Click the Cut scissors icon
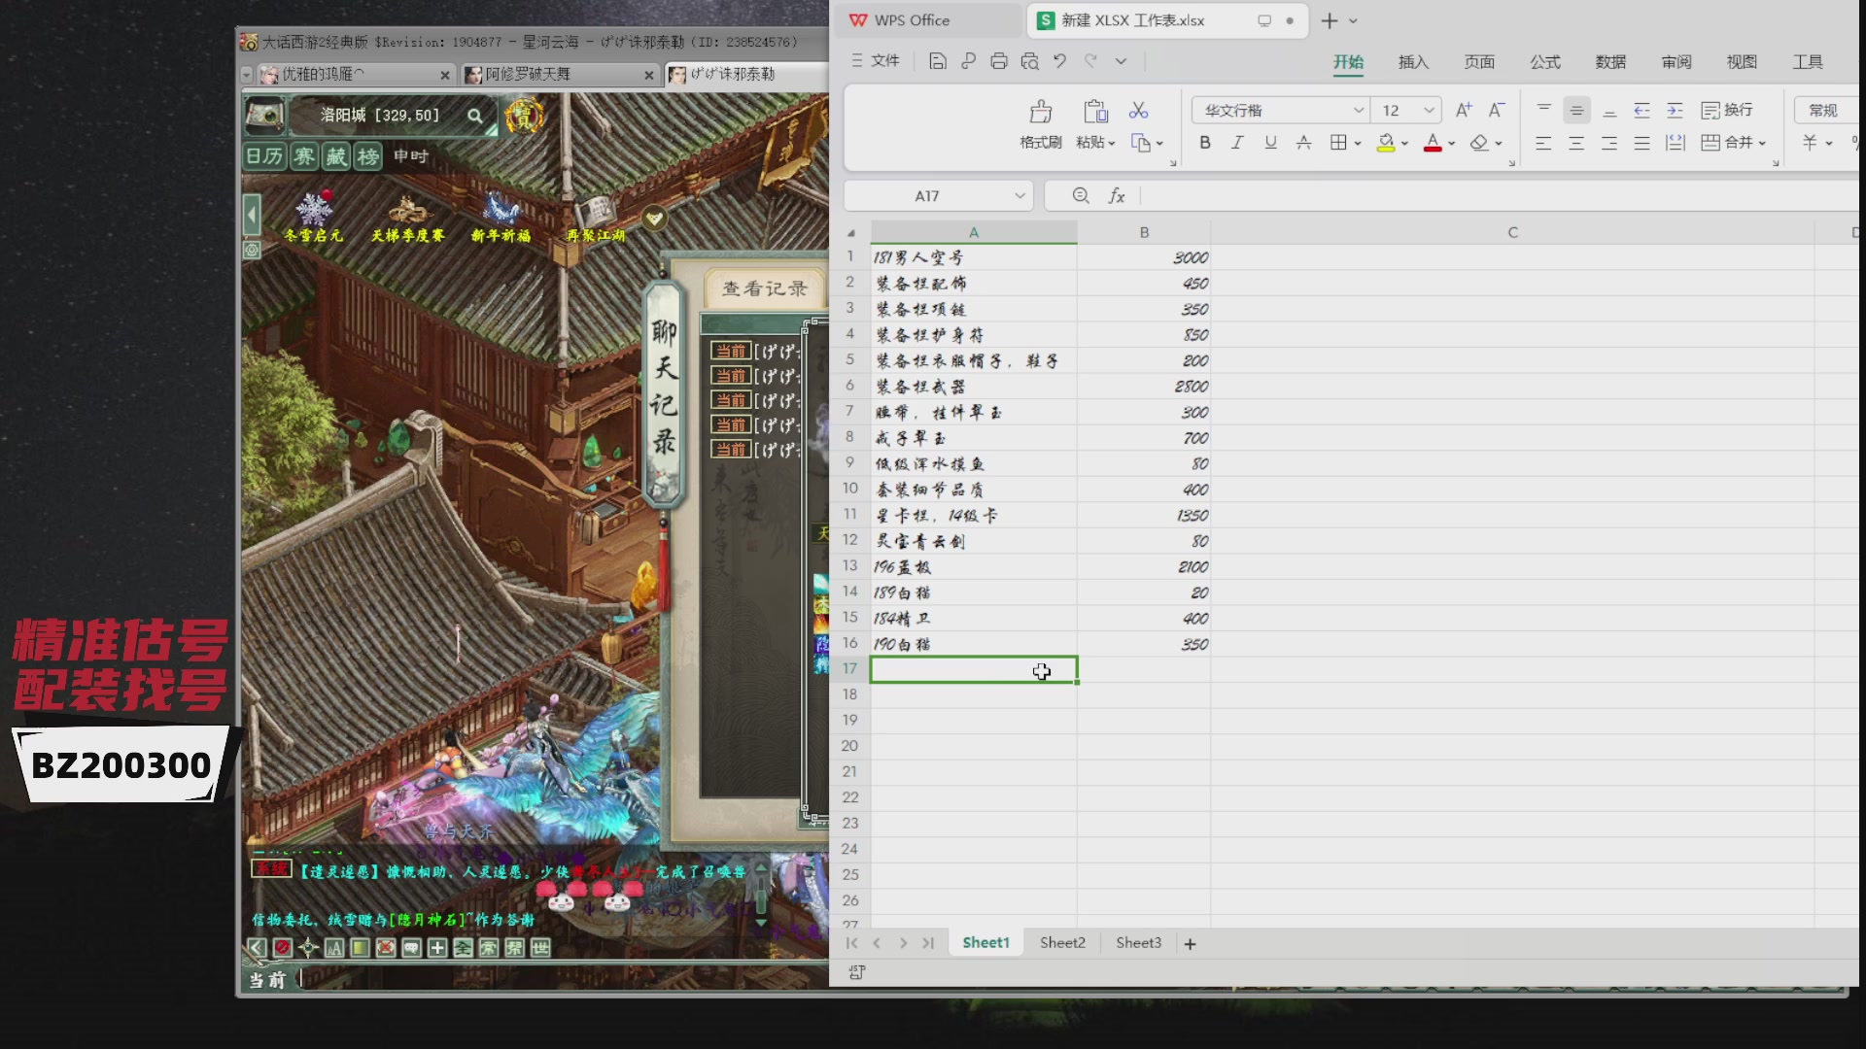Viewport: 1866px width, 1049px height. coord(1138,111)
